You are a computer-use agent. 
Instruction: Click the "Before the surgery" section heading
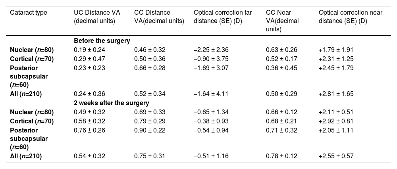[x=102, y=41]
